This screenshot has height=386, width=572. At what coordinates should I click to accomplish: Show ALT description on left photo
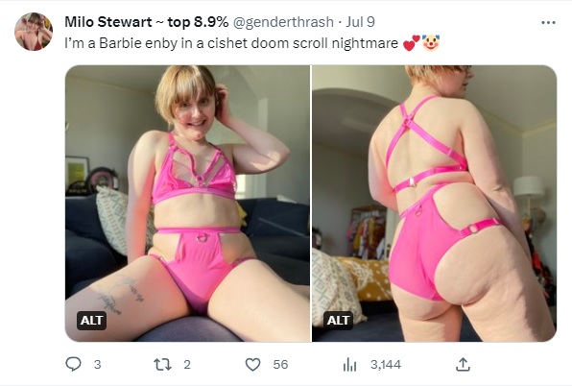pos(91,321)
